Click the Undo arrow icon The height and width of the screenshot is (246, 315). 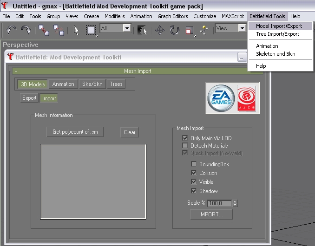11,30
